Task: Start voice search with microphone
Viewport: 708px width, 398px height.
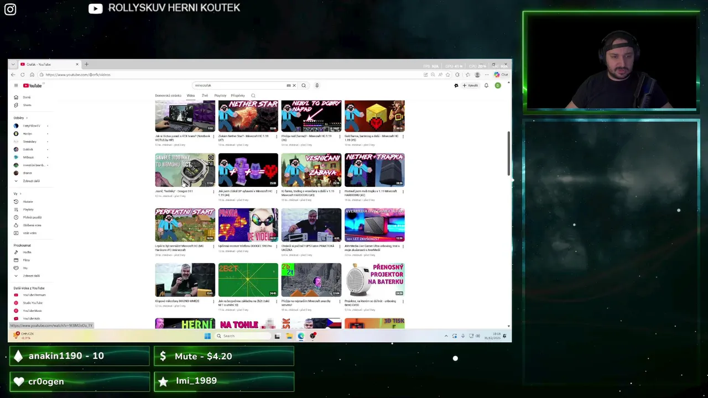Action: pyautogui.click(x=317, y=85)
